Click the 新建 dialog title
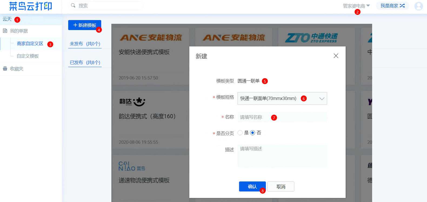427x202 pixels. point(201,56)
